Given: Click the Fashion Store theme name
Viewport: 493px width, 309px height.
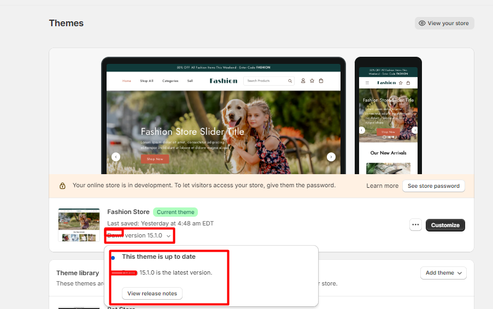Looking at the screenshot, I should [128, 212].
